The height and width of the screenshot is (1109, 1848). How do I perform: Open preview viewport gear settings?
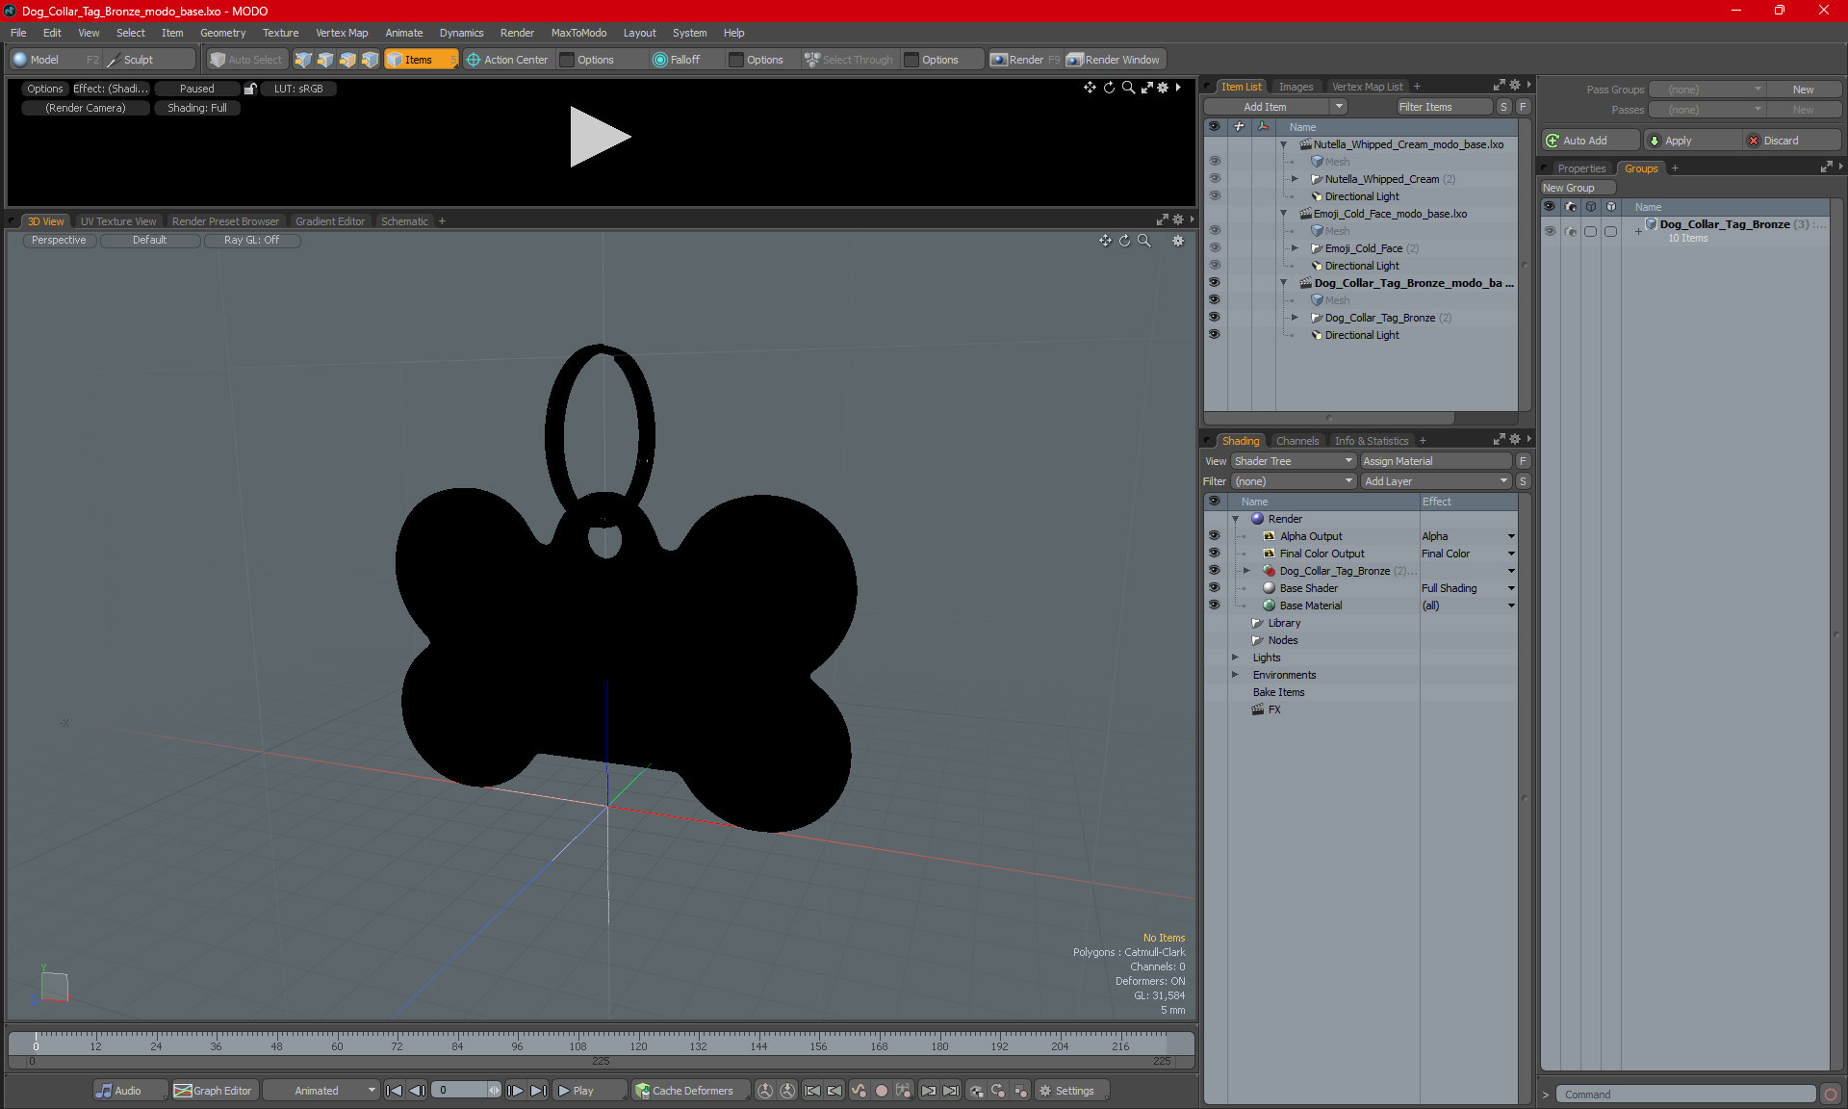click(x=1163, y=88)
